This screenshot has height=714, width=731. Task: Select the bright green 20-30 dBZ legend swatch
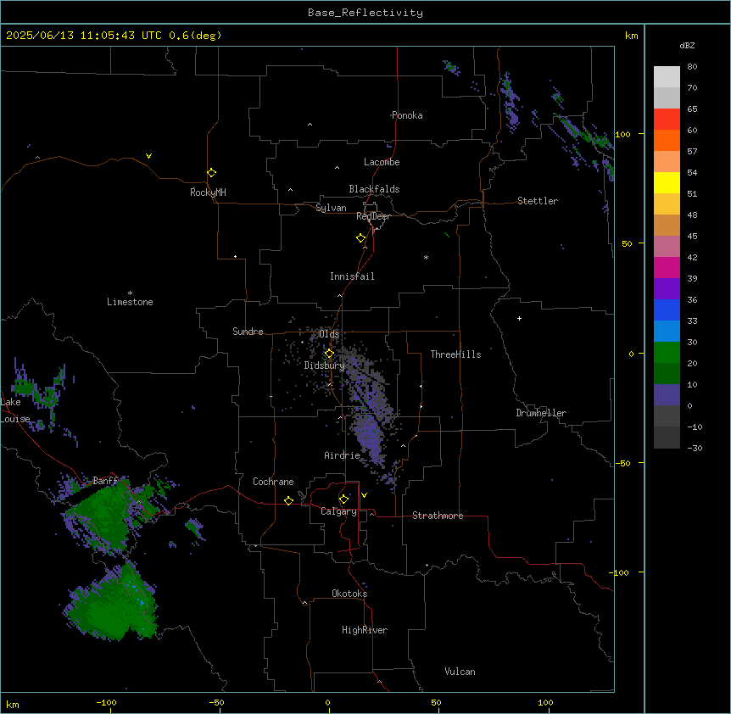pos(667,353)
